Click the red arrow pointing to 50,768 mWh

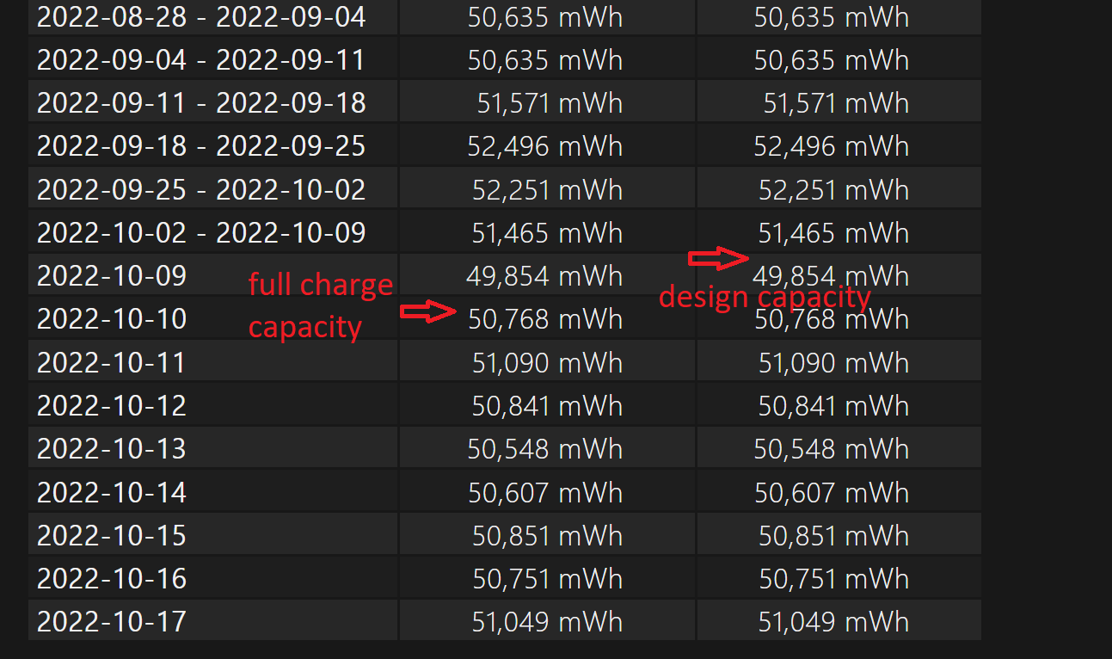(428, 311)
